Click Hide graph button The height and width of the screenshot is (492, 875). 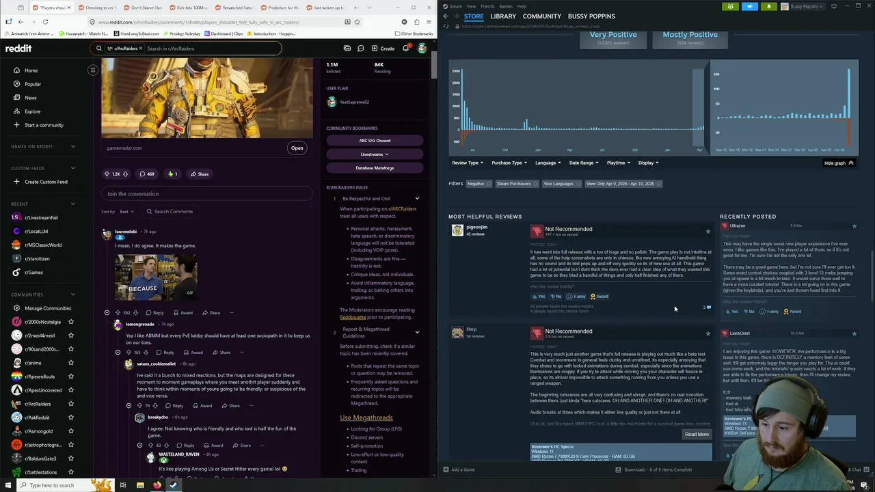838,163
